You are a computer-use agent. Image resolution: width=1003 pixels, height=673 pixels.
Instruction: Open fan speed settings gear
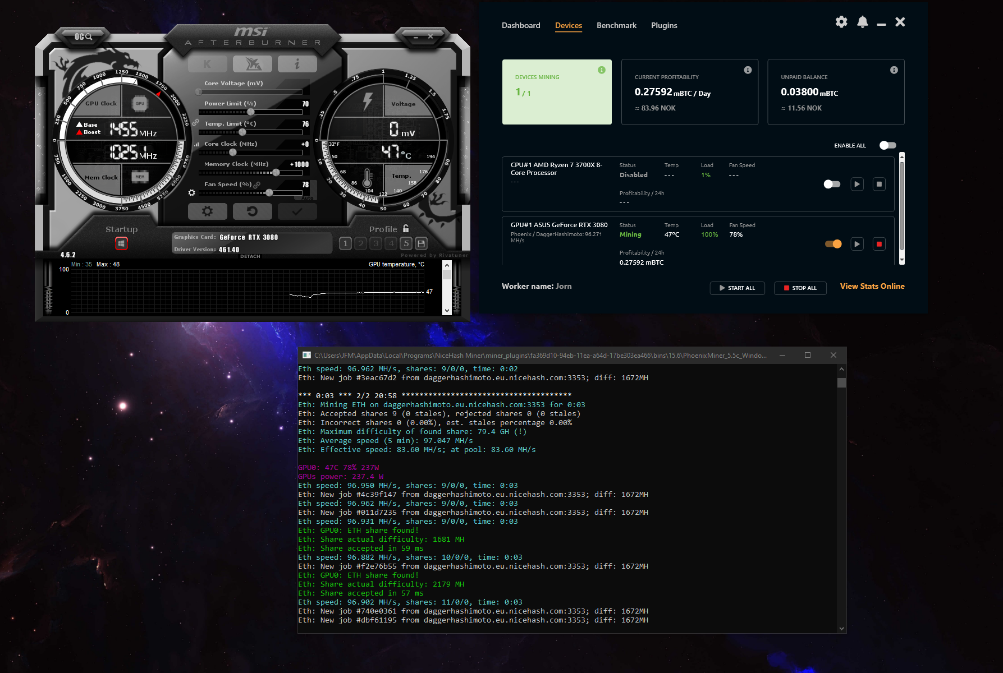(192, 192)
